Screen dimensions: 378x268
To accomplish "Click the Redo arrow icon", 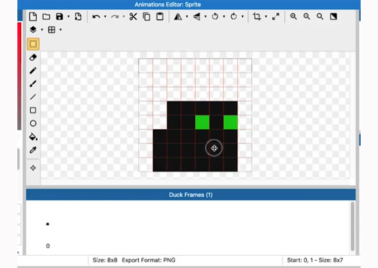I will tap(115, 17).
